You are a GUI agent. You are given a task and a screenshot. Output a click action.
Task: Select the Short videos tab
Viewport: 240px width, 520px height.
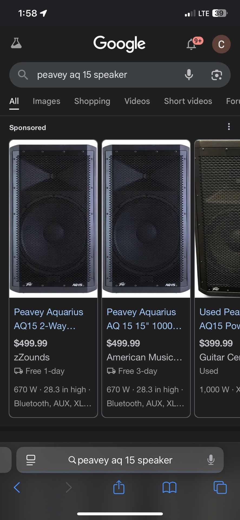(188, 101)
